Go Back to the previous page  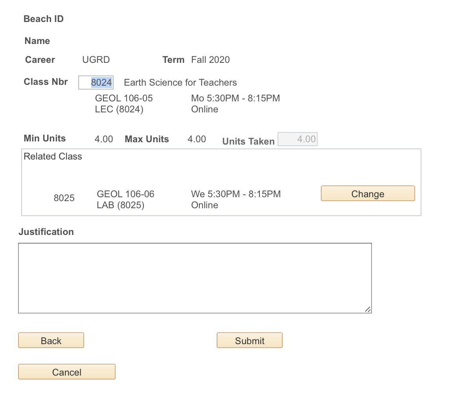tap(51, 340)
